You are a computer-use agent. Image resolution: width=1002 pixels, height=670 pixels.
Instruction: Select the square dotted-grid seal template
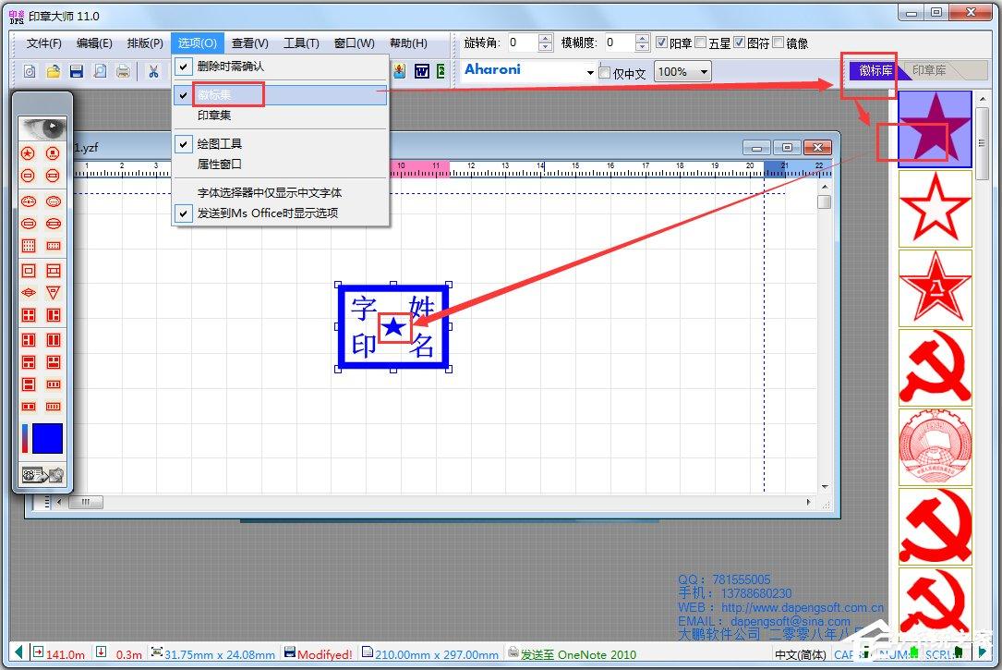click(x=28, y=246)
